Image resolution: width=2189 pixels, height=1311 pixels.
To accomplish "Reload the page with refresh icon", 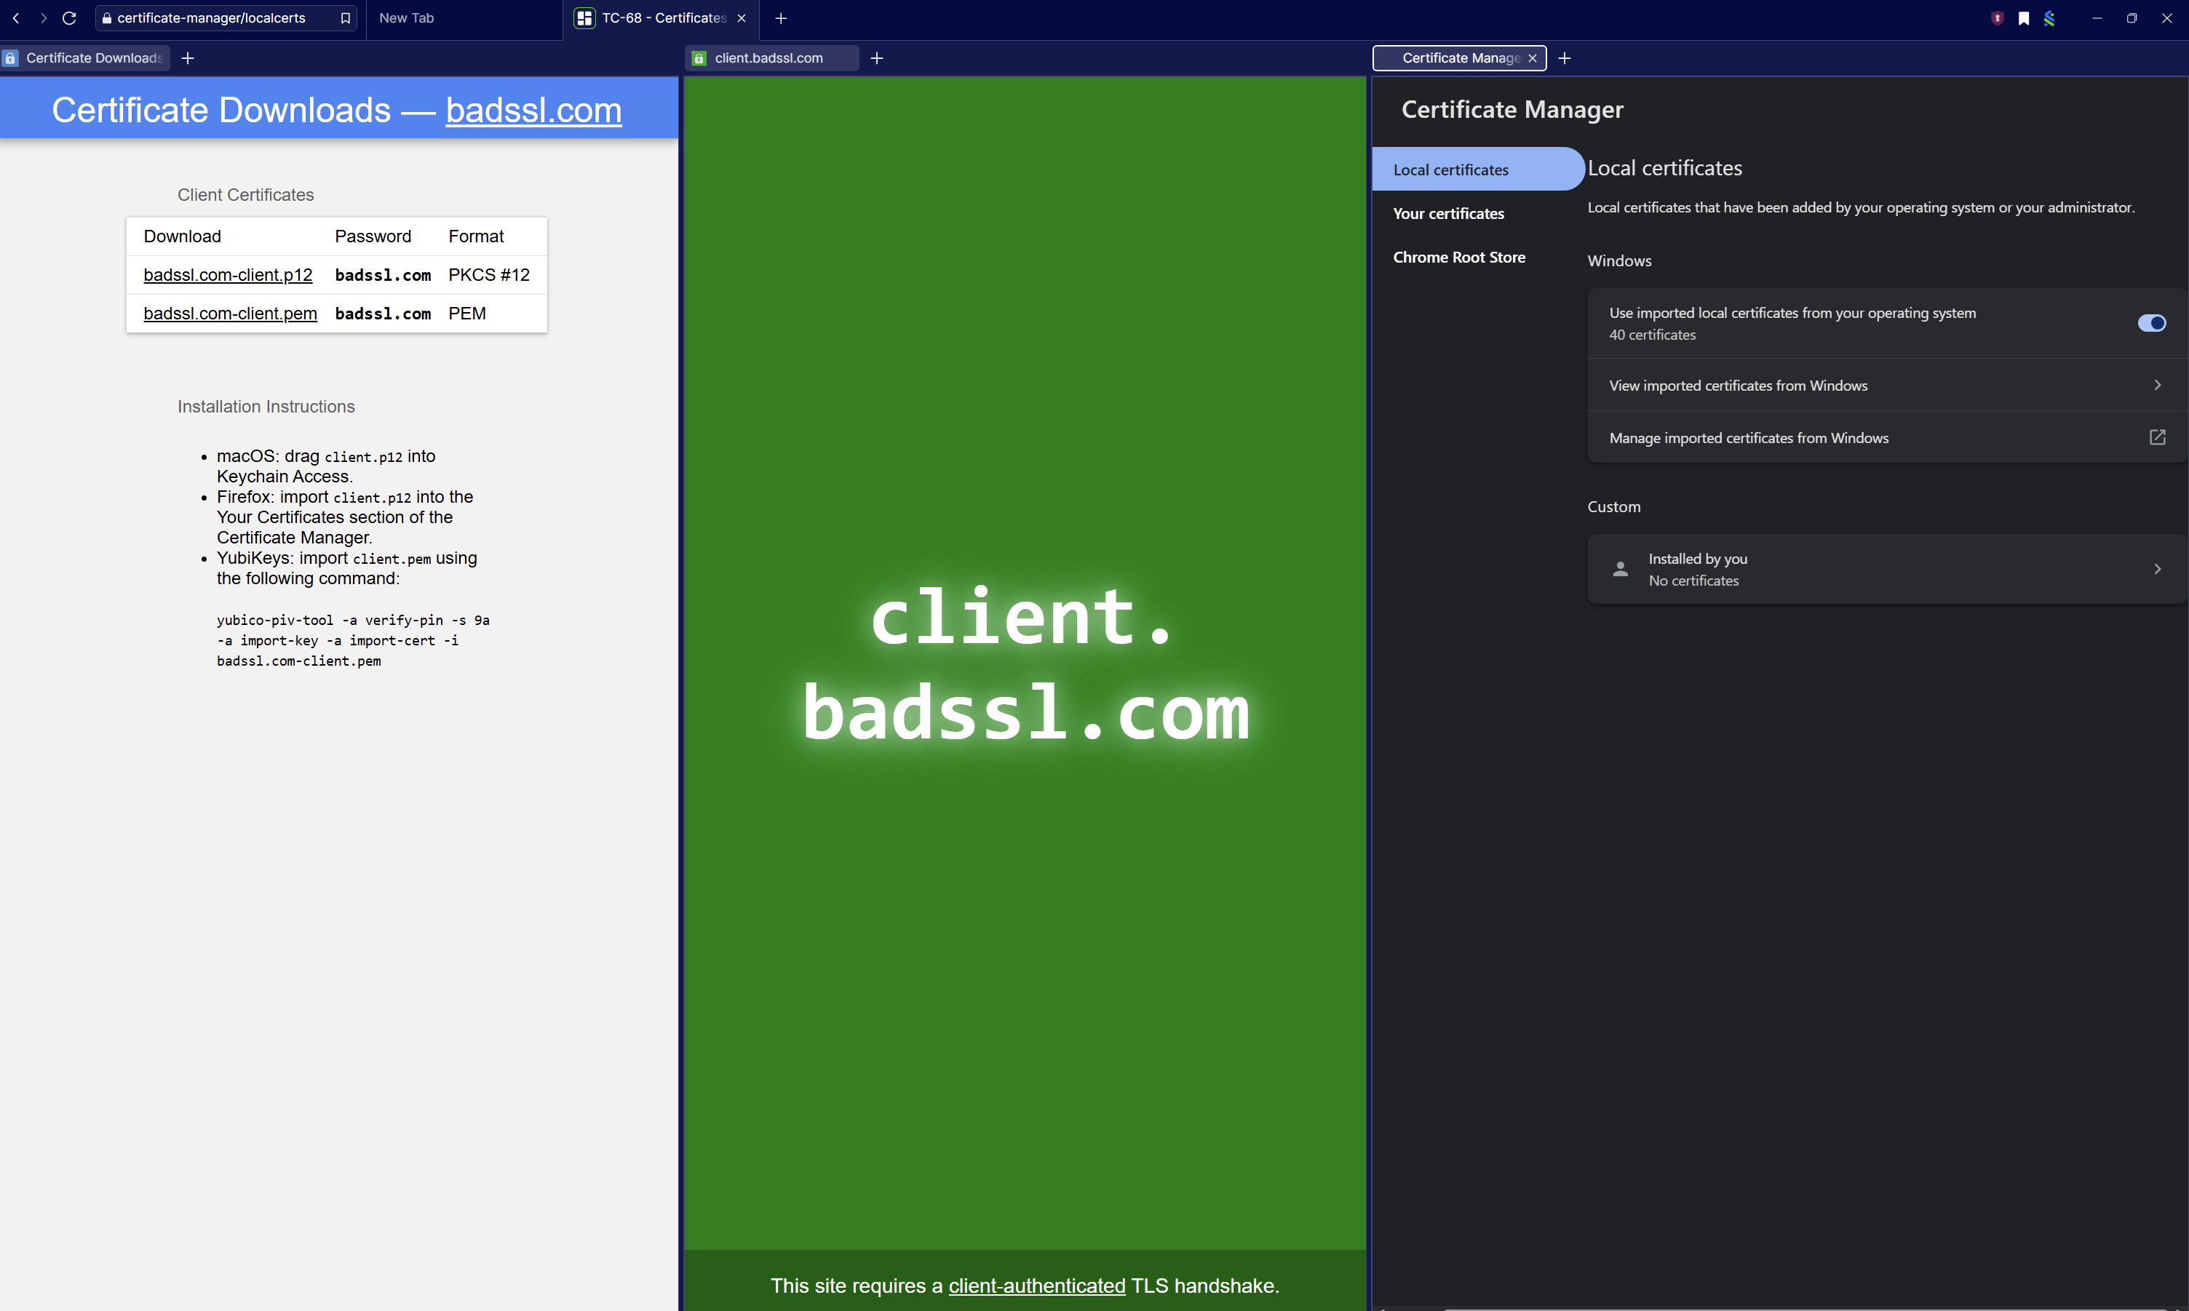I will tap(69, 17).
